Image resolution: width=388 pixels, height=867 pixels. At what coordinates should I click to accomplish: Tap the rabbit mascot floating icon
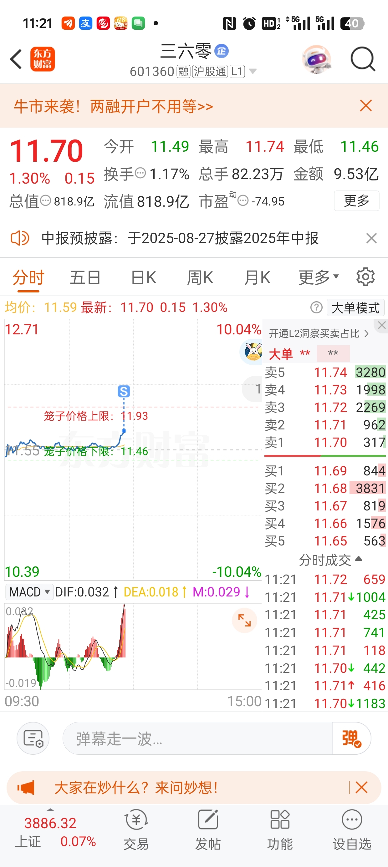tap(253, 352)
